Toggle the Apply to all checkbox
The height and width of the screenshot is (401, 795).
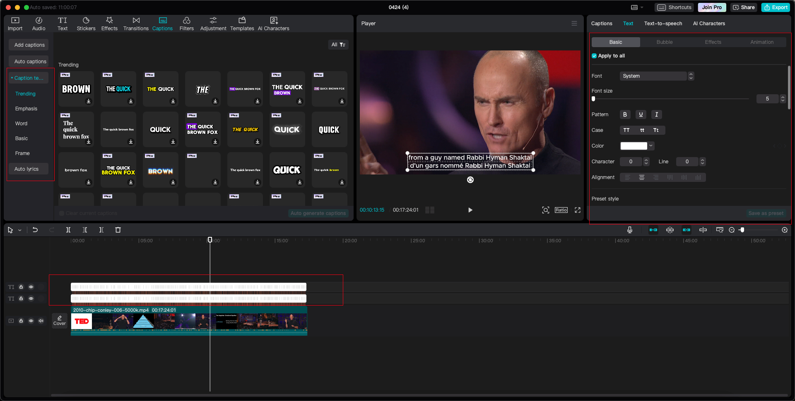tap(594, 56)
